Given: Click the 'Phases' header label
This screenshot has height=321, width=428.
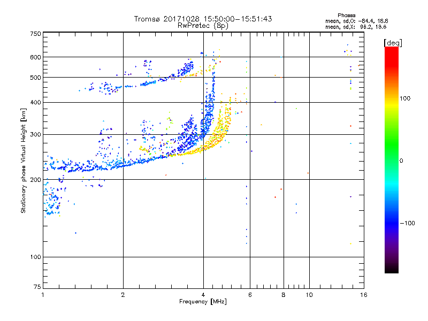Looking at the screenshot, I should [x=346, y=16].
